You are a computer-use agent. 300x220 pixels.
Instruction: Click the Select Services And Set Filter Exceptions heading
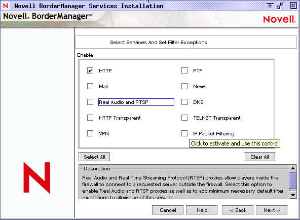click(159, 42)
